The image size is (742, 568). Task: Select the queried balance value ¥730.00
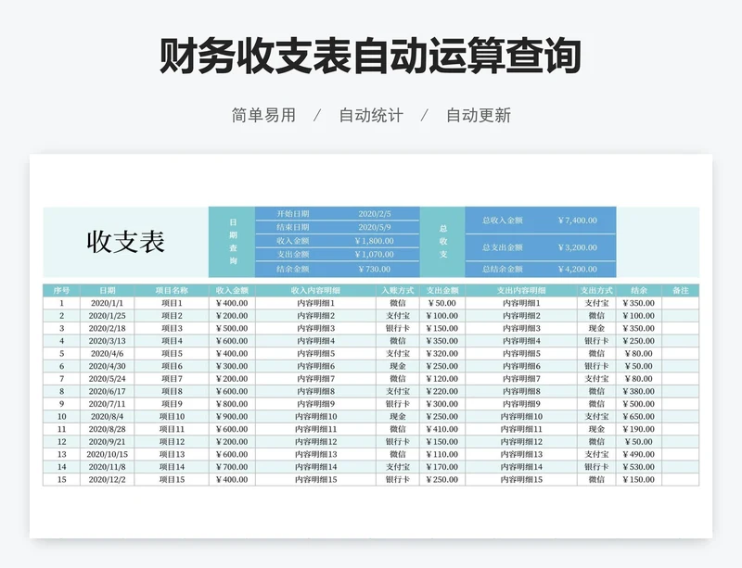pos(375,269)
